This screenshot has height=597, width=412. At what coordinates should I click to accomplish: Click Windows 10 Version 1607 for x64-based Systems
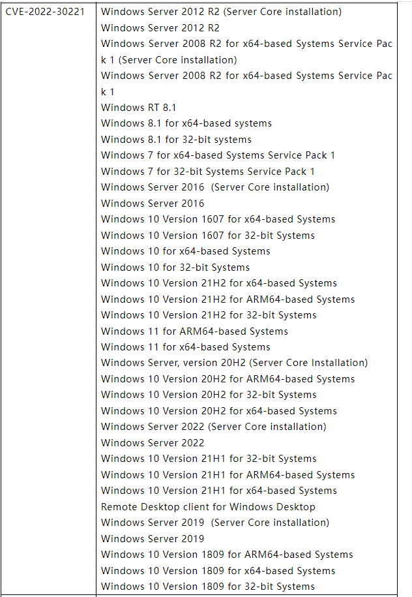point(218,220)
